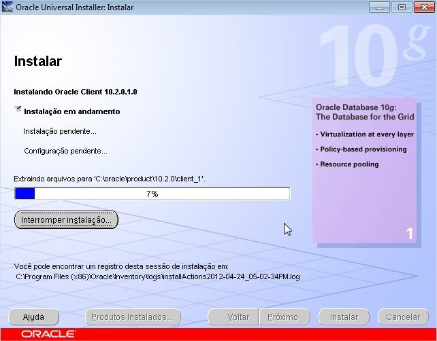Click the 'Extraindo arquivos para' path text
Screen dimensions: 437x341
coord(110,179)
